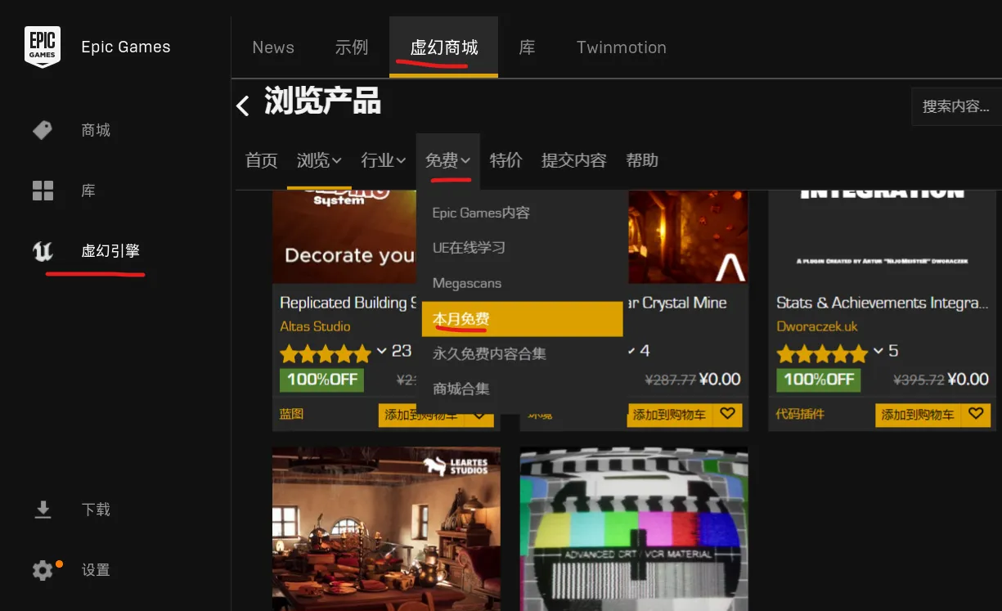Click the 搜索内容 search field
The image size is (1002, 611).
point(956,106)
